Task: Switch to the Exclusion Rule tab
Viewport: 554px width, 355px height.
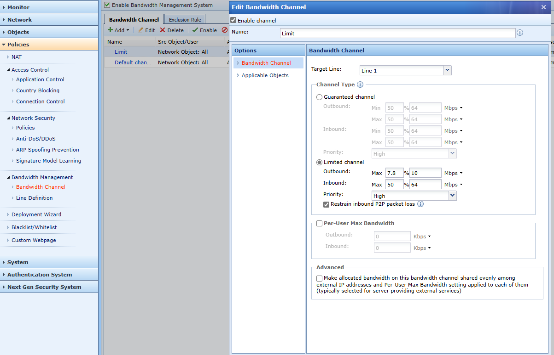Action: [x=185, y=20]
